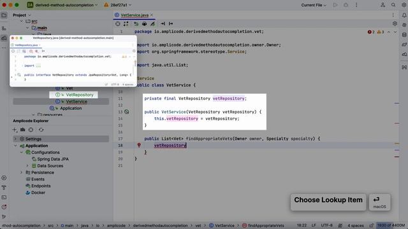The width and height of the screenshot is (408, 229).
Task: Click the error bulb on line 18
Action: (x=139, y=145)
